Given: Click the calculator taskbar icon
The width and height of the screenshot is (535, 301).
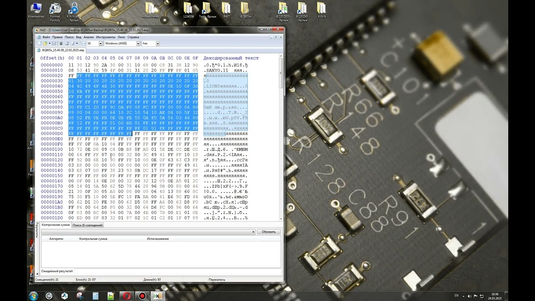Looking at the screenshot, I should 95,296.
